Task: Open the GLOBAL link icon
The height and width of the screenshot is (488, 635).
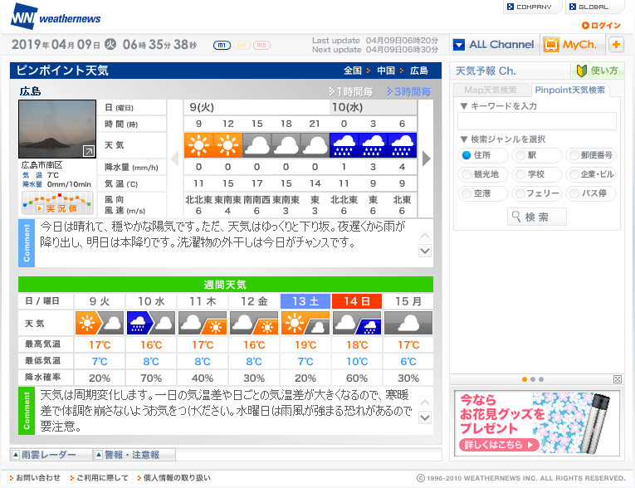Action: (x=573, y=7)
